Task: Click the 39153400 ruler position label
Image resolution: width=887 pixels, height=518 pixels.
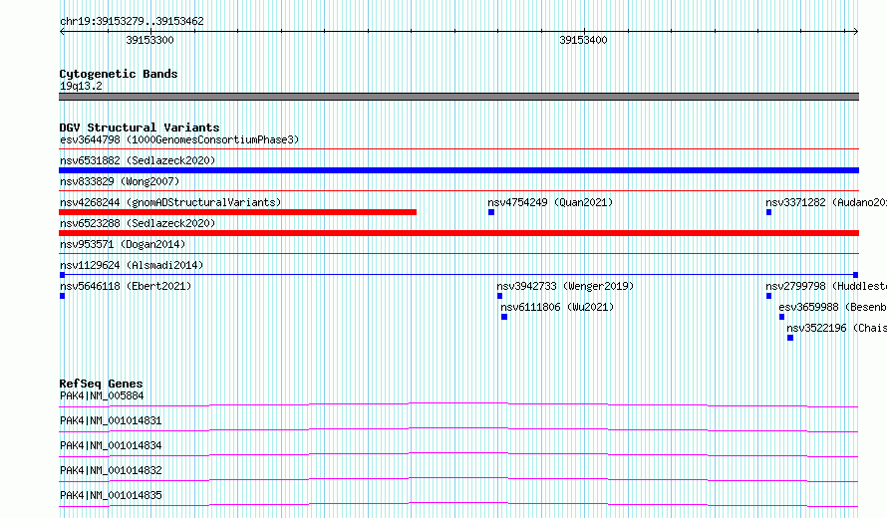Action: (583, 40)
